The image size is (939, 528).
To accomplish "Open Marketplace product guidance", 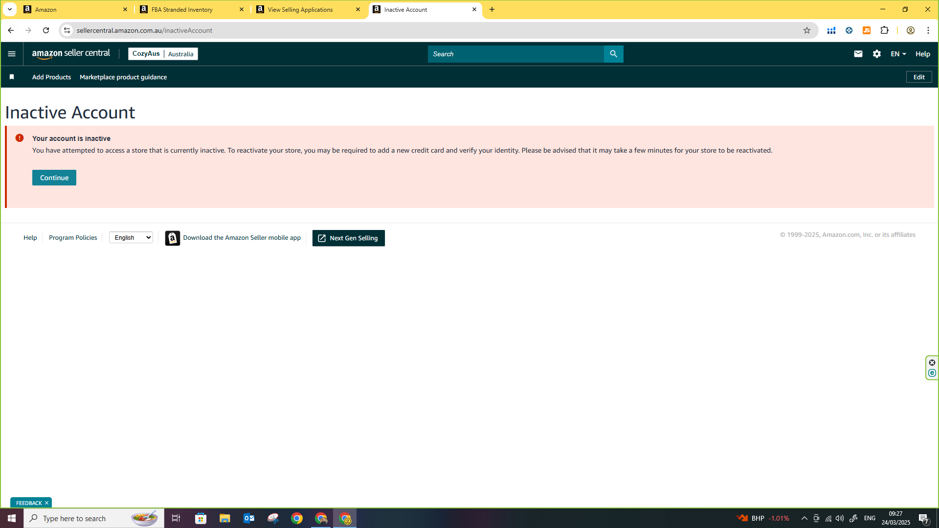I will [x=123, y=77].
